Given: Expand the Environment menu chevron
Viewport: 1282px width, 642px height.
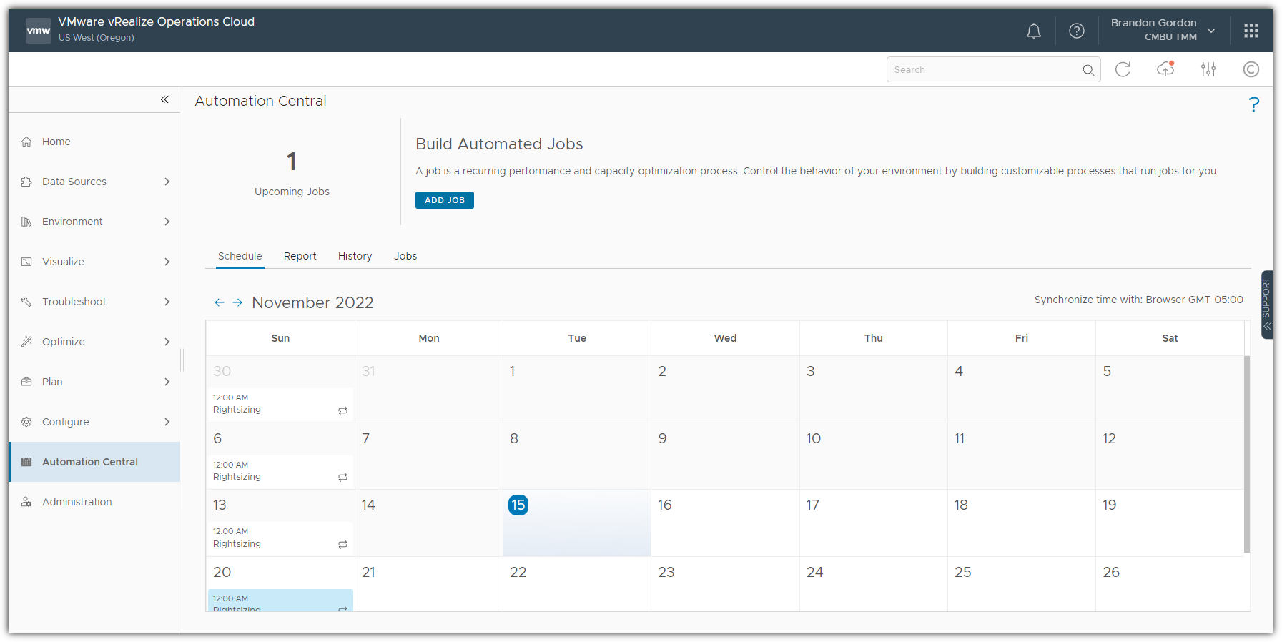Looking at the screenshot, I should [167, 222].
